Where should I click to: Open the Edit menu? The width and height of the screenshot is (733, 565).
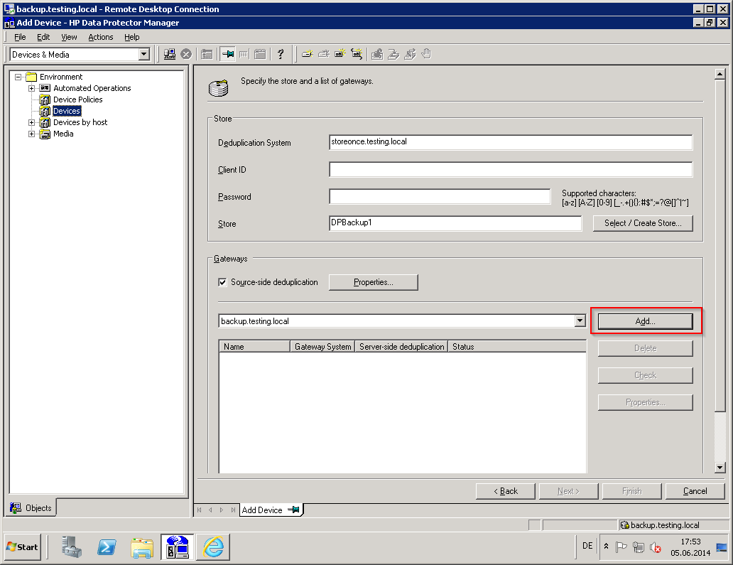tap(43, 37)
